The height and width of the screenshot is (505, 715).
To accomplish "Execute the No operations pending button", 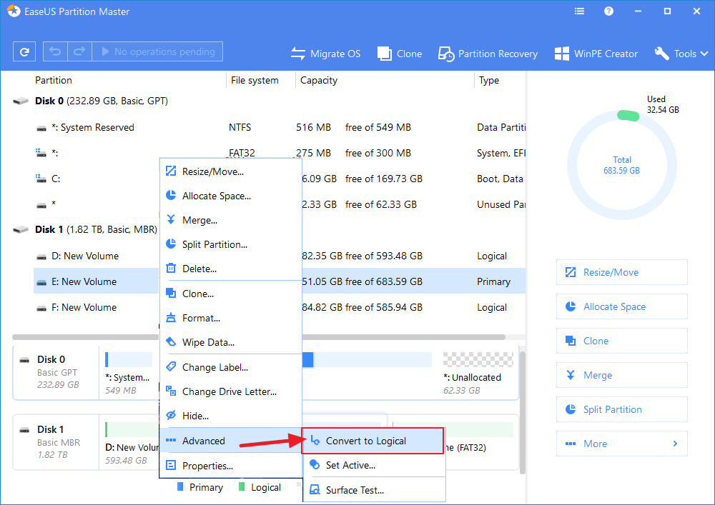I will tap(157, 52).
